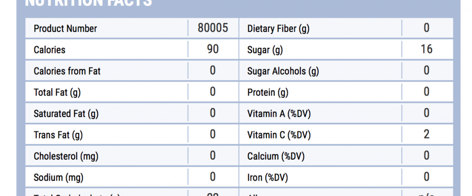Click the Cholesterol (mg) label
This screenshot has width=472, height=196.
click(x=66, y=156)
